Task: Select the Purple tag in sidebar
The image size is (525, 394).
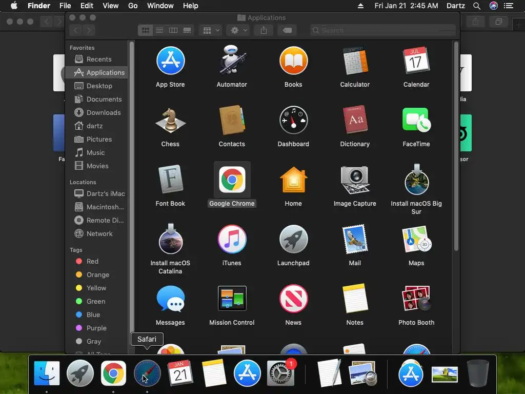Action: click(x=96, y=328)
